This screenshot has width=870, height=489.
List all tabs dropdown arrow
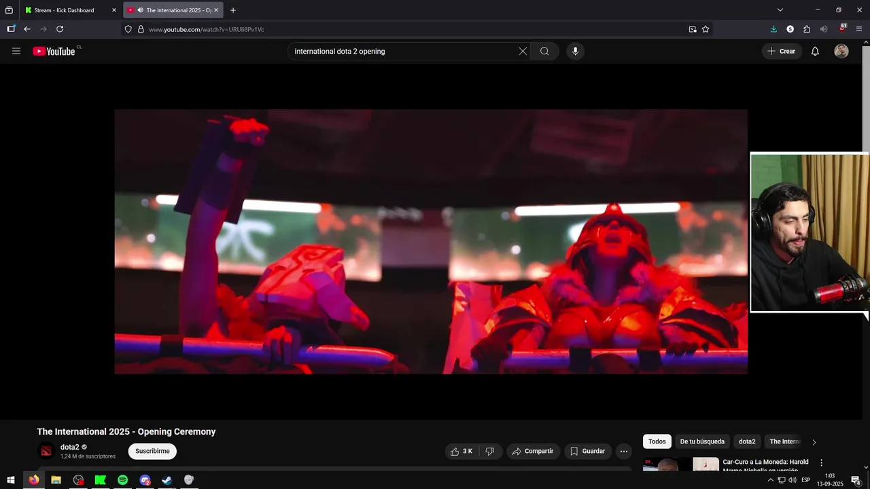click(780, 10)
